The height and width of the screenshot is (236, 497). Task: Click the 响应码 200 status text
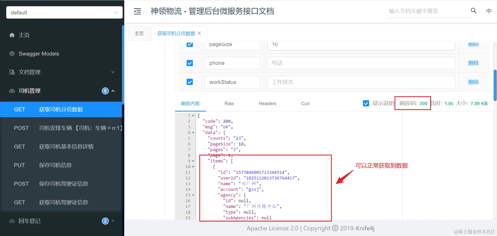[x=413, y=103]
